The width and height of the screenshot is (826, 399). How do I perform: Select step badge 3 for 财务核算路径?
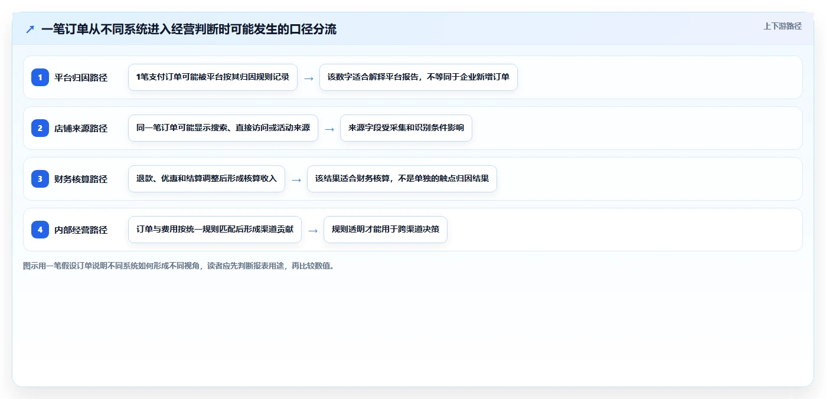tap(40, 179)
